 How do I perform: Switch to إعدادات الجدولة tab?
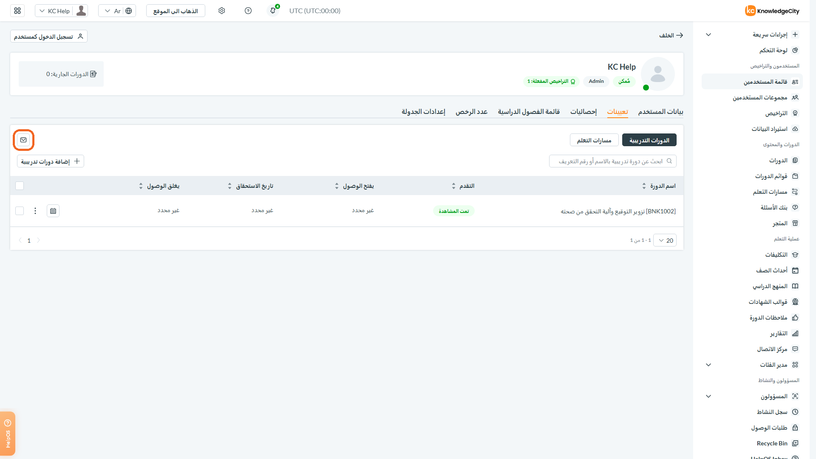click(424, 111)
